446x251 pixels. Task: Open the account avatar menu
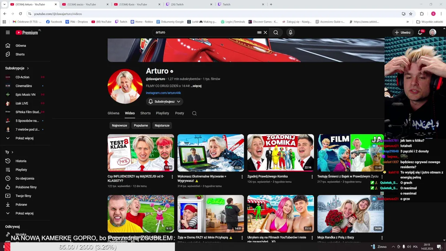(433, 32)
